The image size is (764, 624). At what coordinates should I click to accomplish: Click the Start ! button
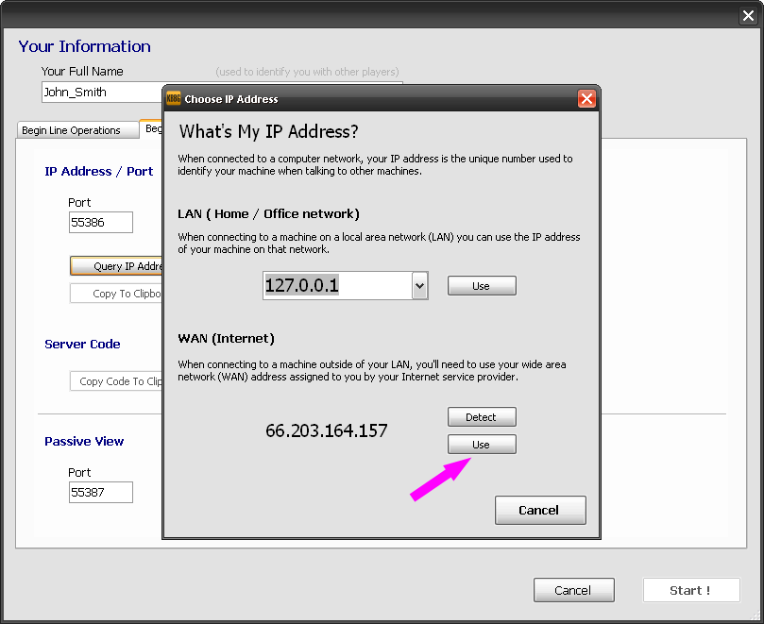pos(689,590)
